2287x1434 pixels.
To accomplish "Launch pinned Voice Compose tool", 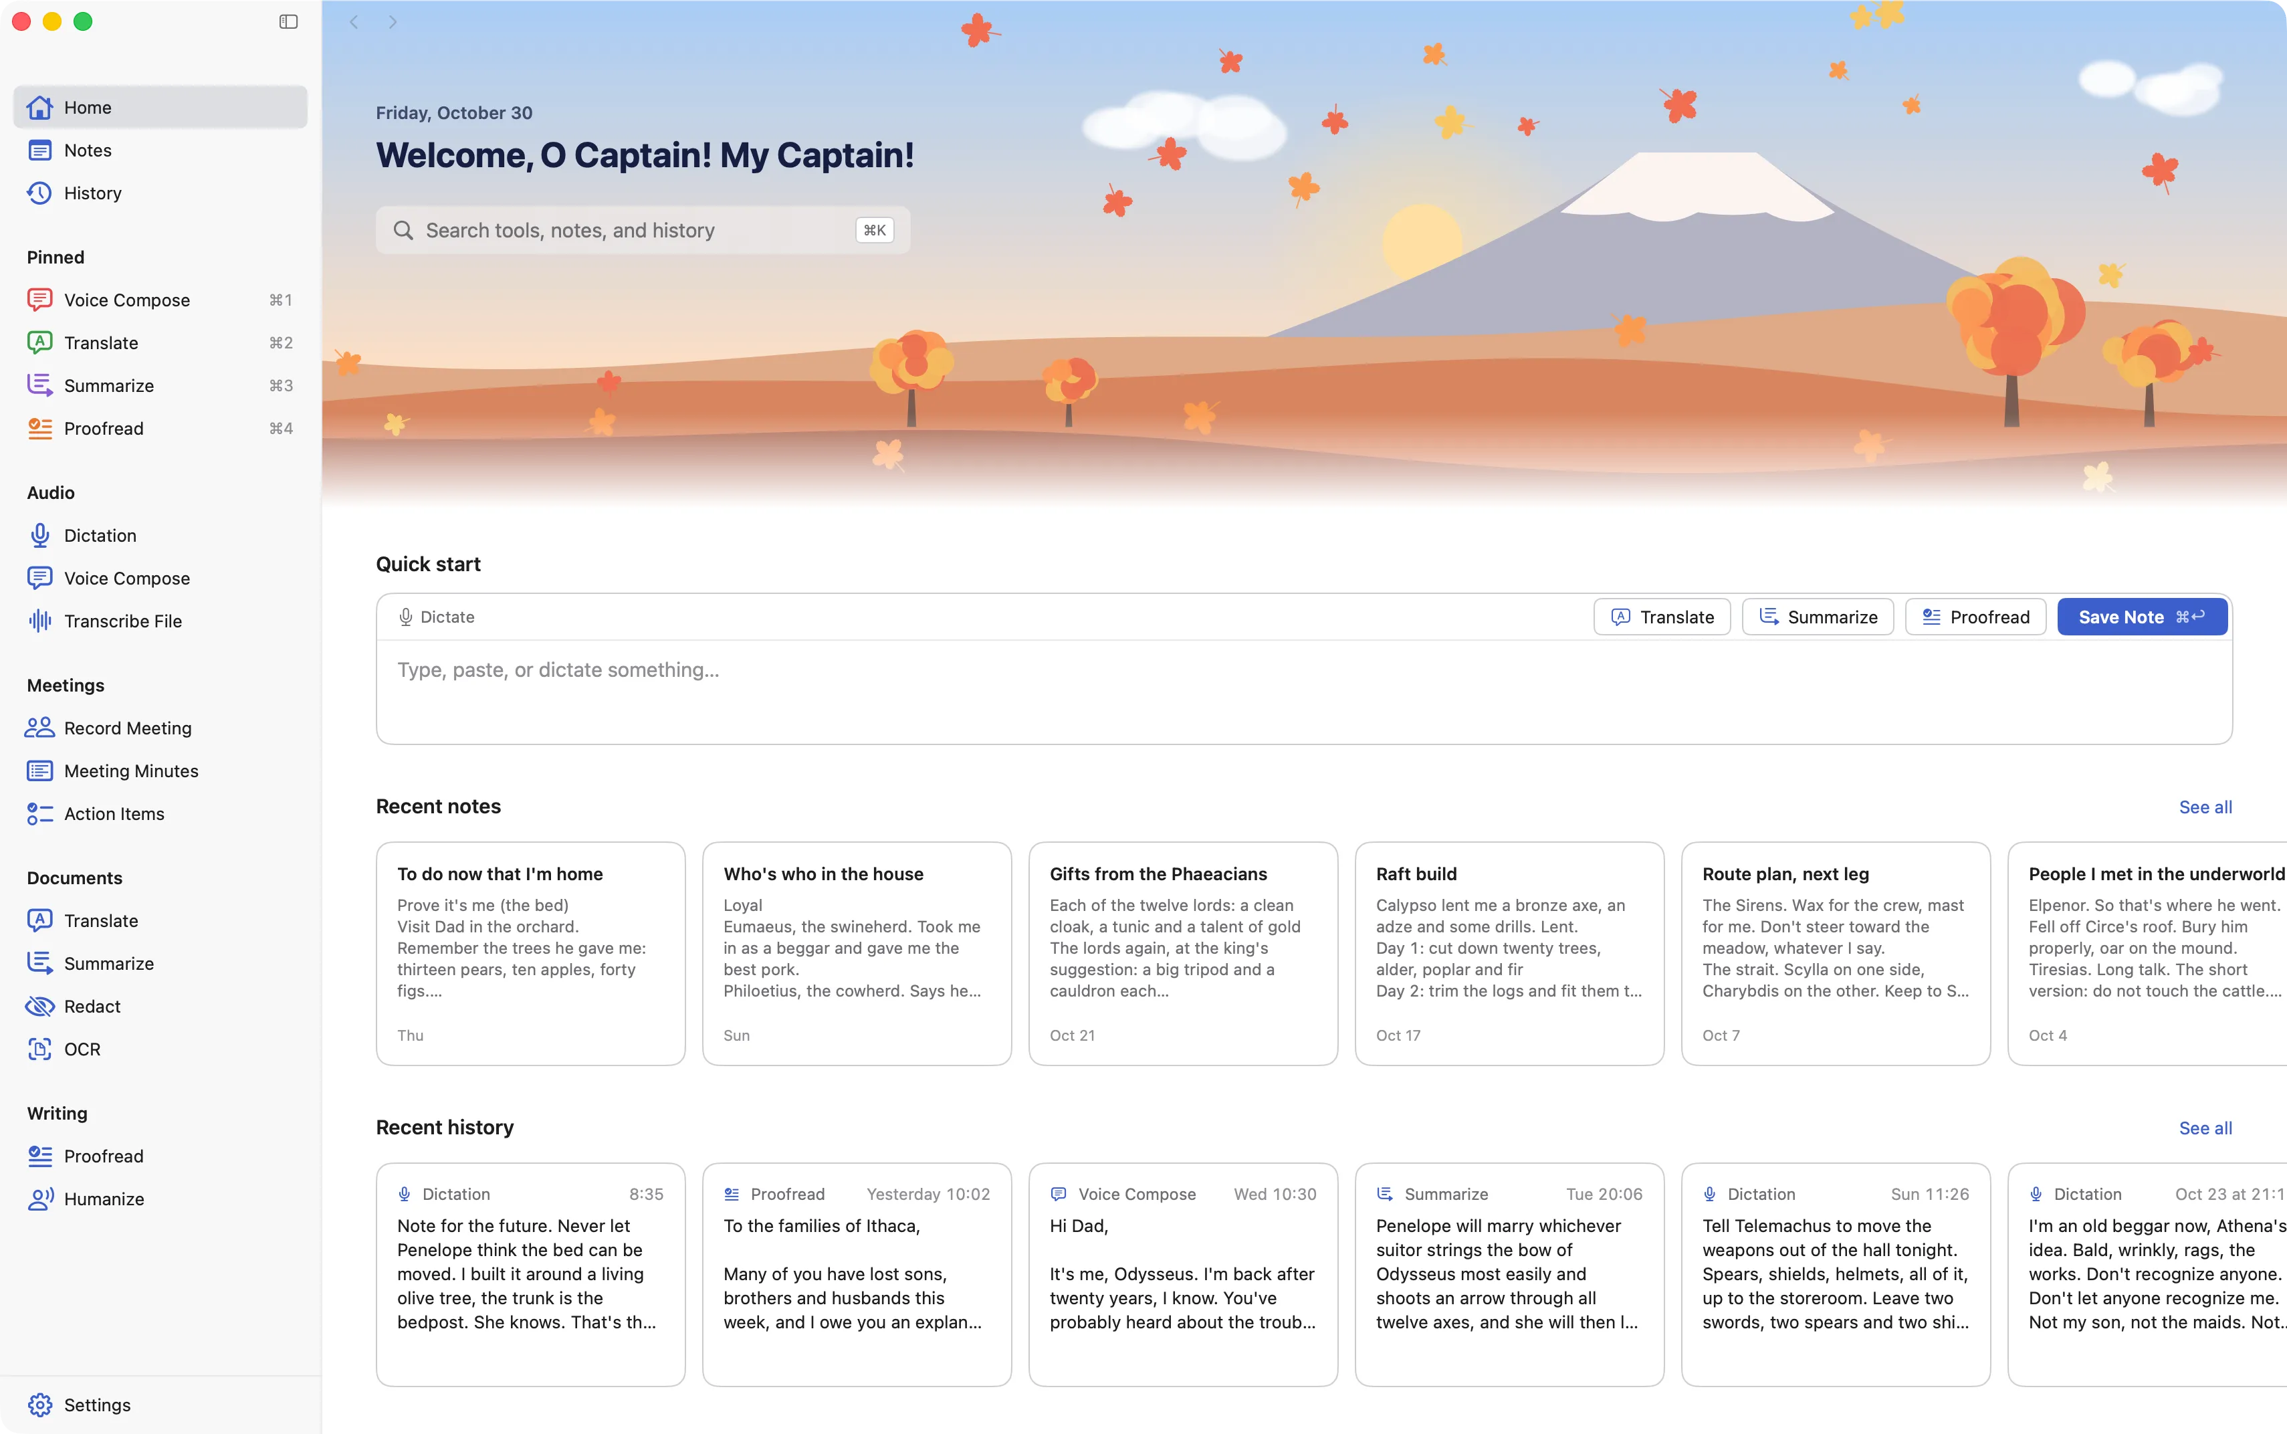I will coord(160,300).
